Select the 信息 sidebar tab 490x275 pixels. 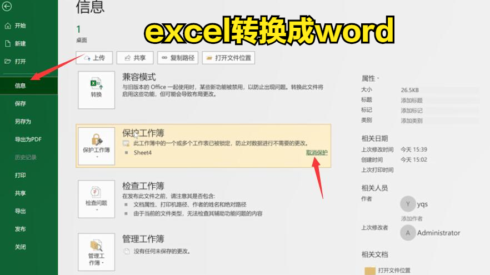click(x=29, y=86)
